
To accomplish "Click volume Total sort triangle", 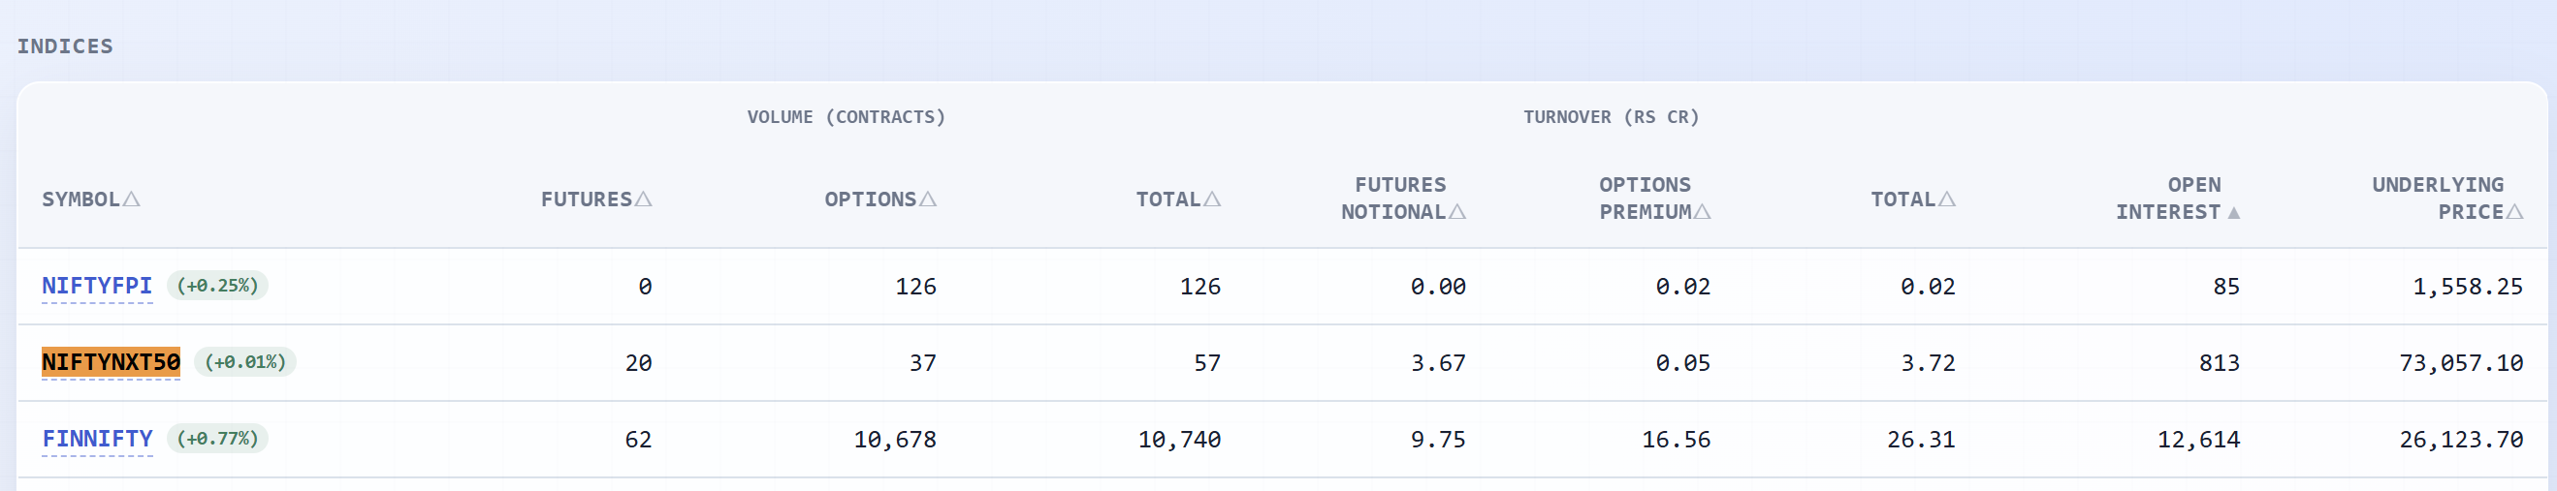I will click(x=1212, y=199).
